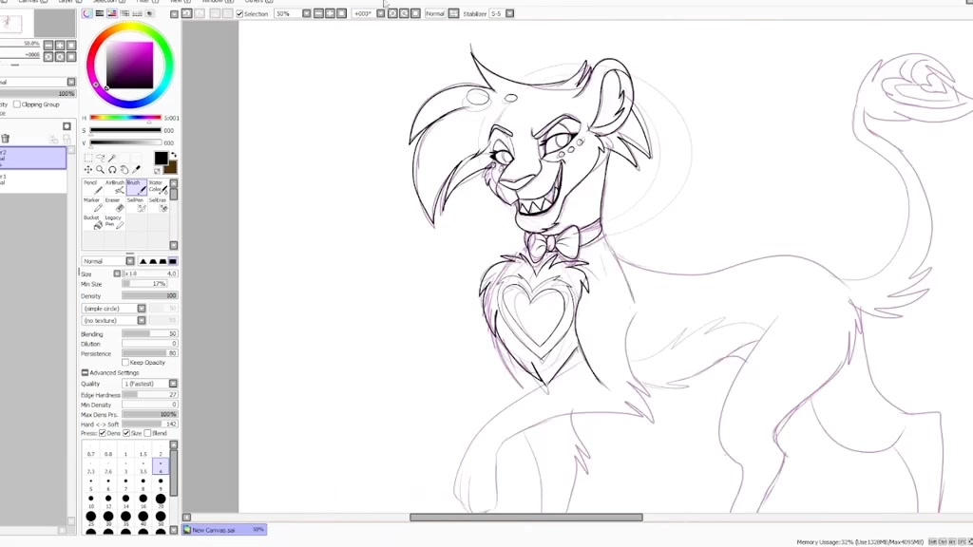Open the zoom percentage dropdown in toolbar
The image size is (973, 547).
(307, 13)
